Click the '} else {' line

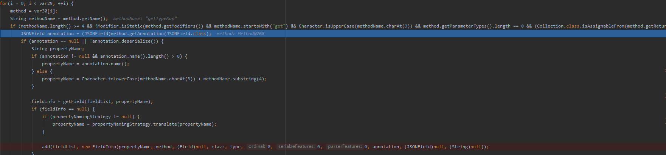click(x=42, y=71)
